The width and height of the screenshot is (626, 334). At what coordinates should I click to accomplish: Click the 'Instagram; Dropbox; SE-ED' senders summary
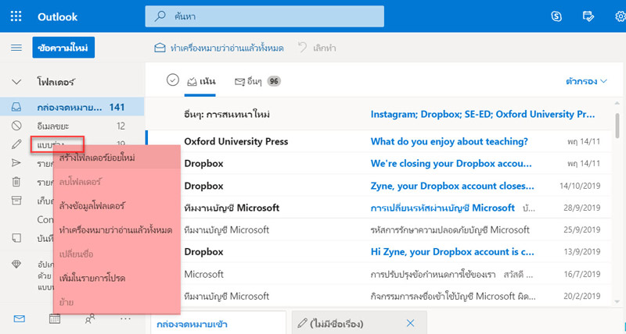483,115
